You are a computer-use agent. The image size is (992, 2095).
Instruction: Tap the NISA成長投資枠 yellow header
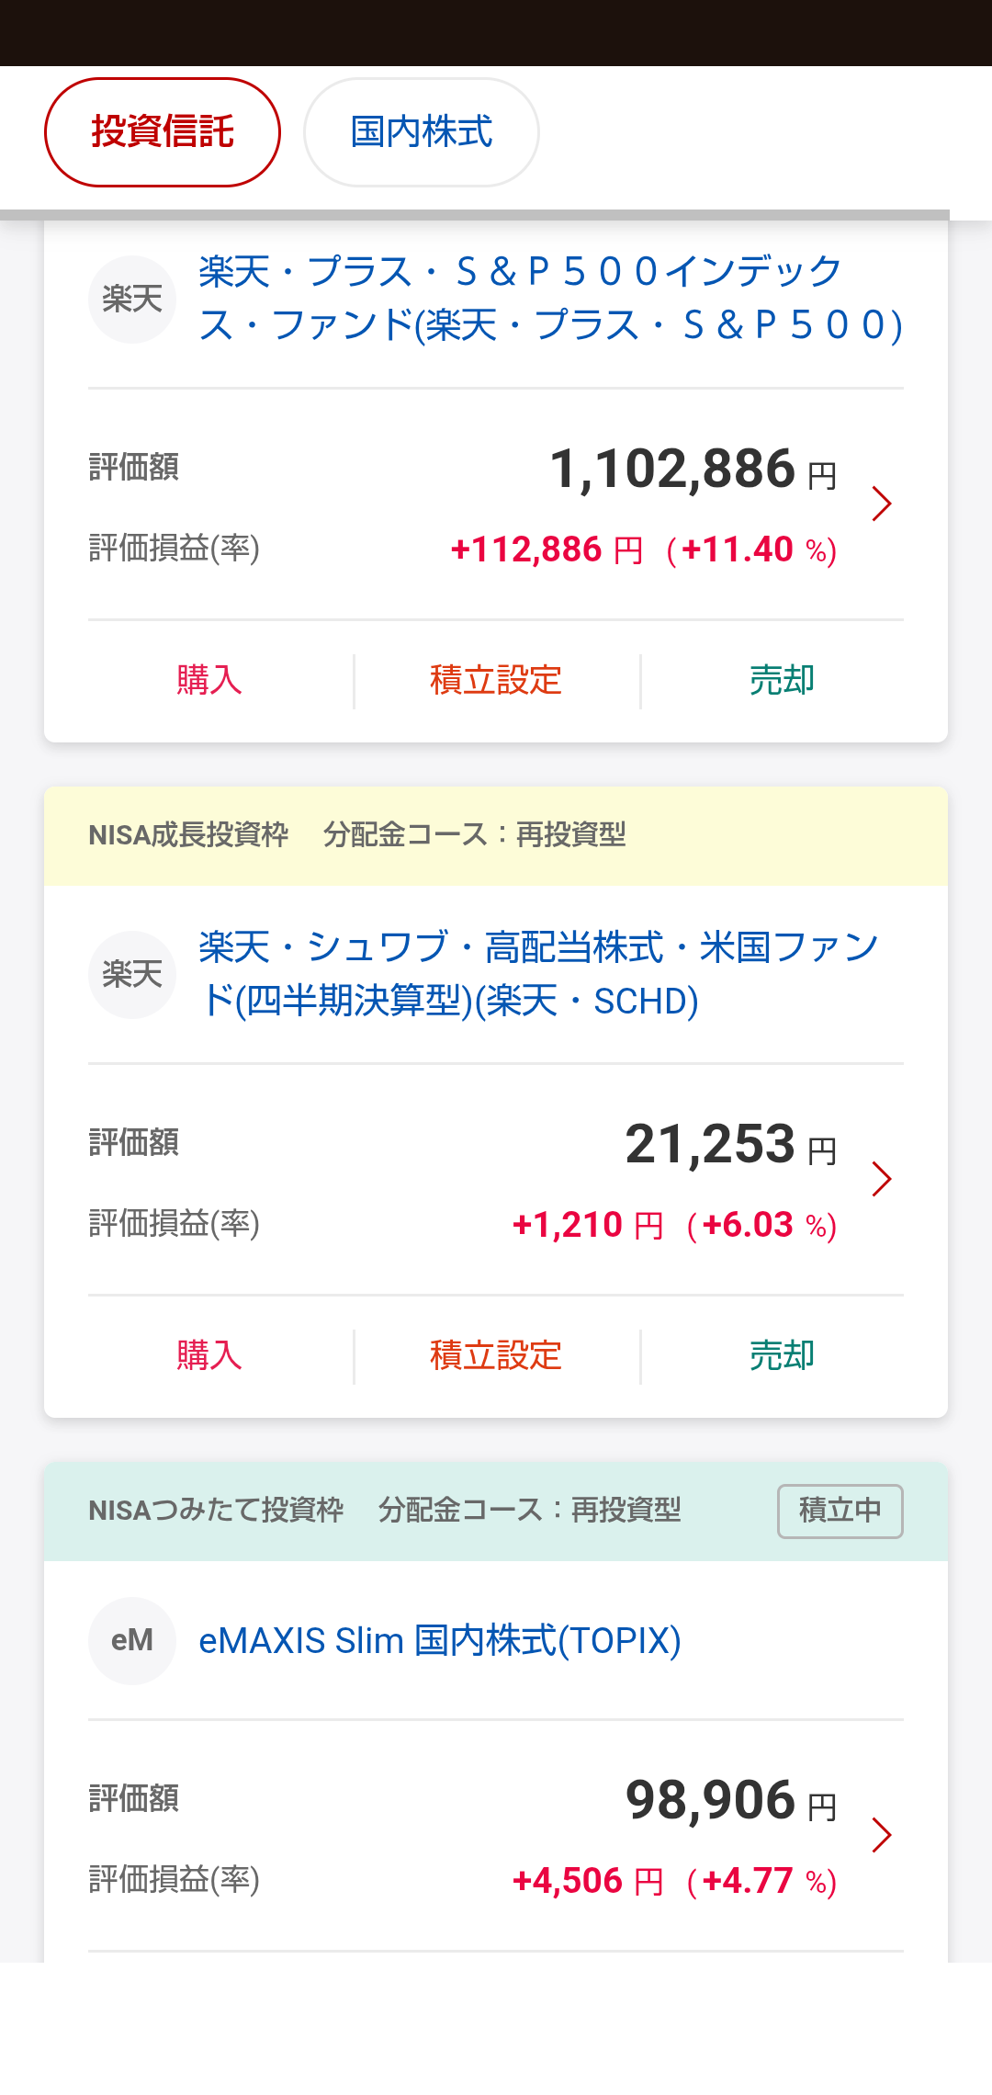pyautogui.click(x=496, y=836)
